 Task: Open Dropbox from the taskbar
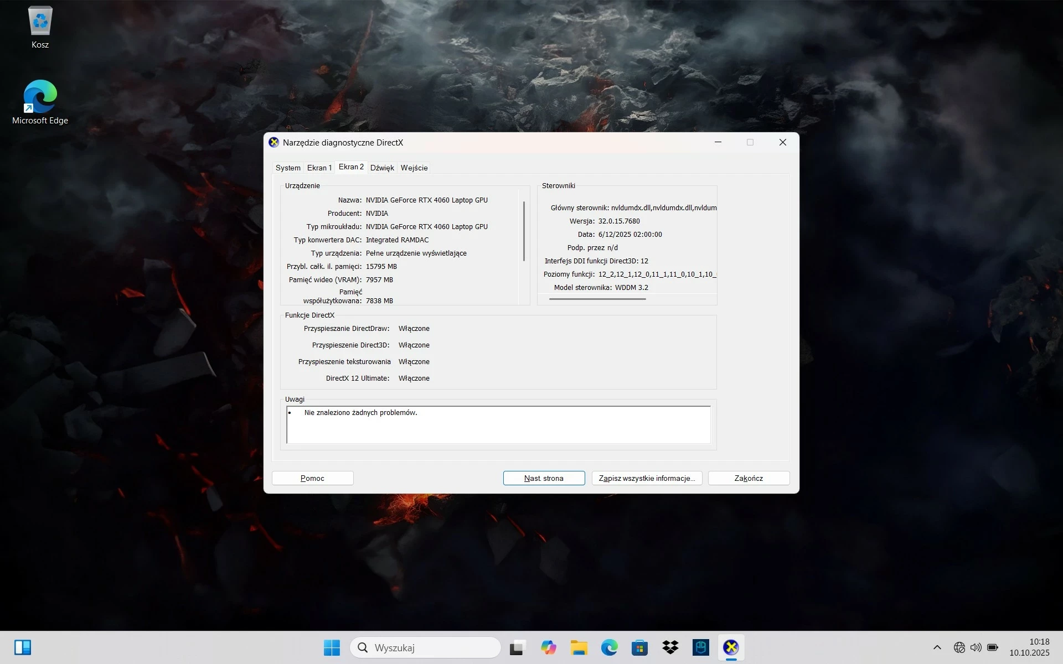(670, 647)
